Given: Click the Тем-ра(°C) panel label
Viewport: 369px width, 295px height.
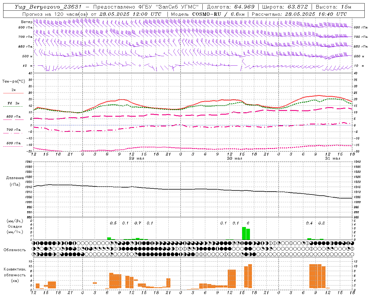Looking at the screenshot, I should (x=14, y=82).
